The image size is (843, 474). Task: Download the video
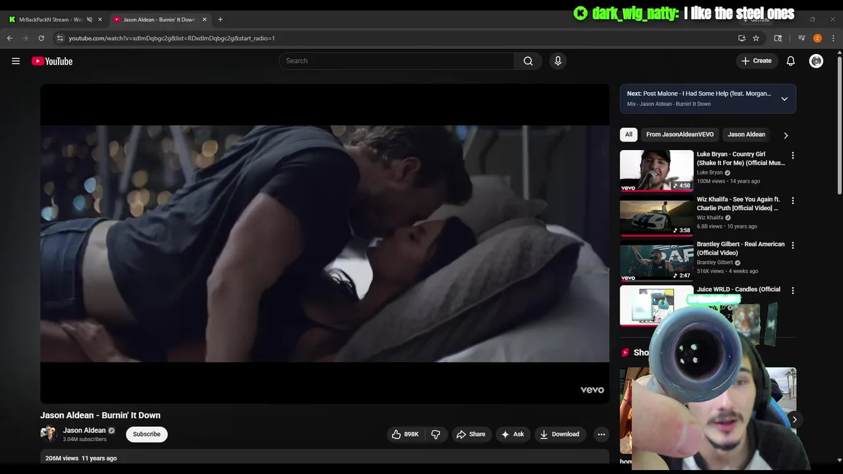click(560, 434)
